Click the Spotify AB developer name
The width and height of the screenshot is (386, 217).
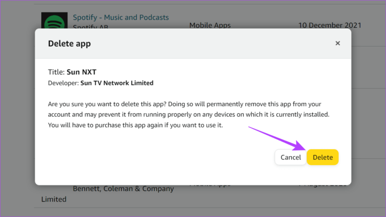click(91, 27)
